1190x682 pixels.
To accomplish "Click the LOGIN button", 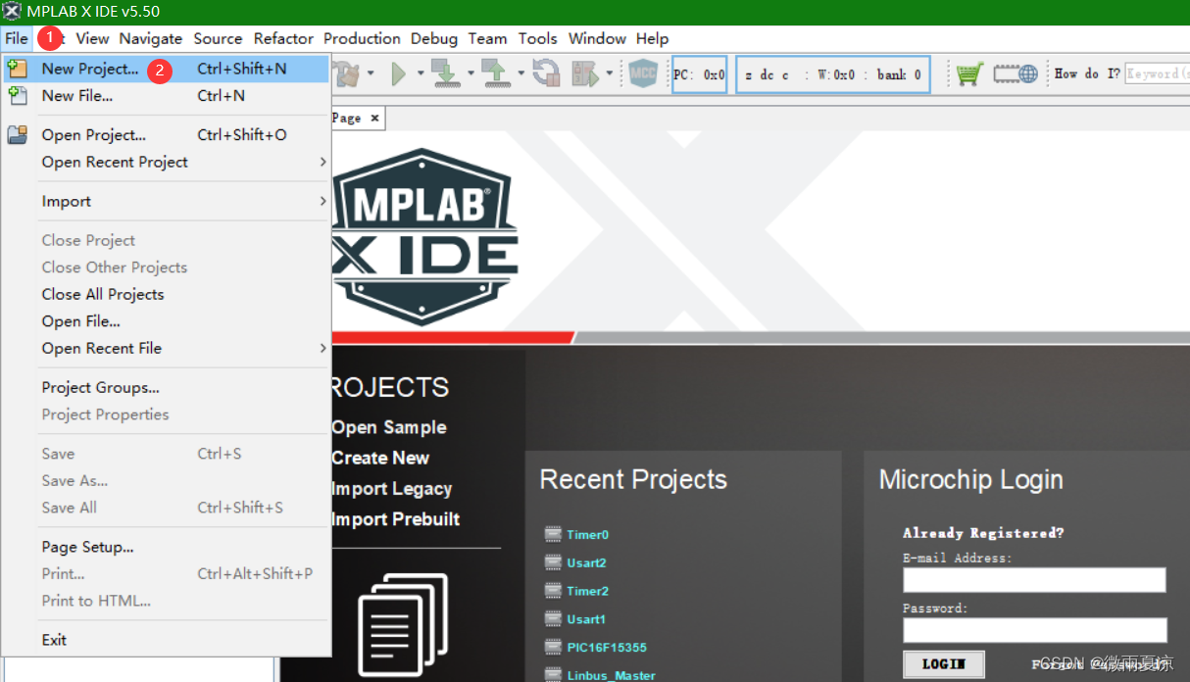I will 944,664.
